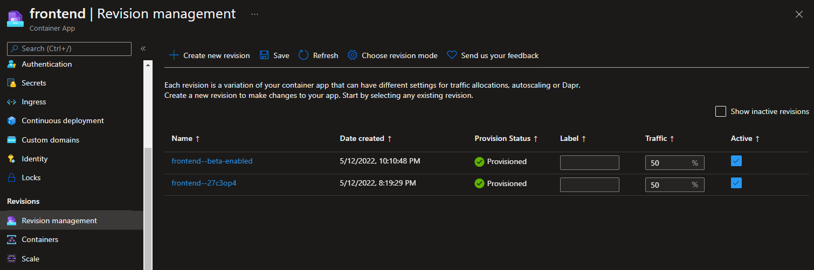Sort by Provision Status column
This screenshot has height=270, width=814.
click(506, 139)
